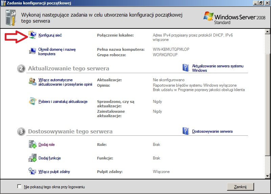Image resolution: width=271 pixels, height=194 pixels.
Task: Click the Połączenie lokalne label
Action: tap(115, 35)
